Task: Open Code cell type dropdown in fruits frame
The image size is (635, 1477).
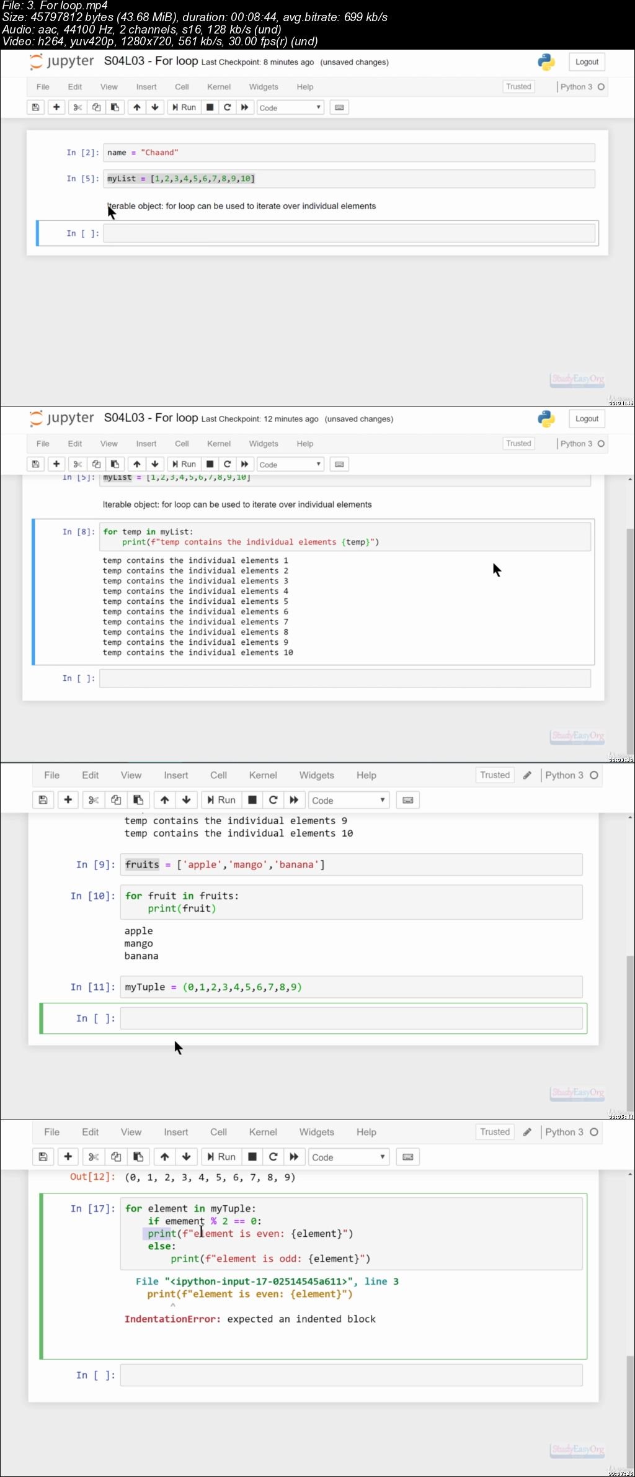Action: coord(349,800)
